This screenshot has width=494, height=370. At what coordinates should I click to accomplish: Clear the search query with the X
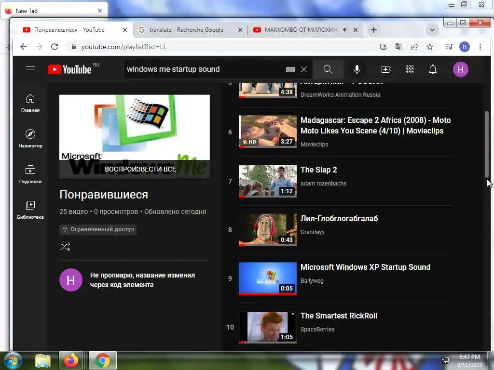coord(304,69)
